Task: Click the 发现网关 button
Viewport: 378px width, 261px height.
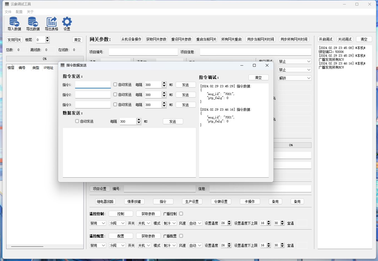Action: 14,40
